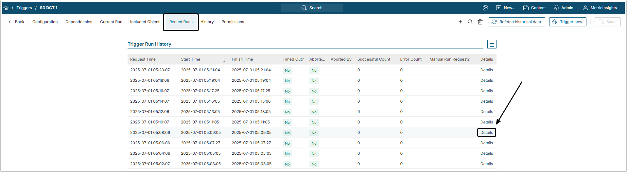Image resolution: width=627 pixels, height=172 pixels.
Task: Click the trash delete icon
Action: point(480,22)
